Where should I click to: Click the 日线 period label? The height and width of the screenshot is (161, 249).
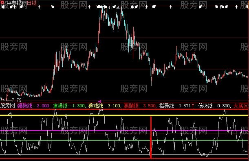tap(32, 3)
